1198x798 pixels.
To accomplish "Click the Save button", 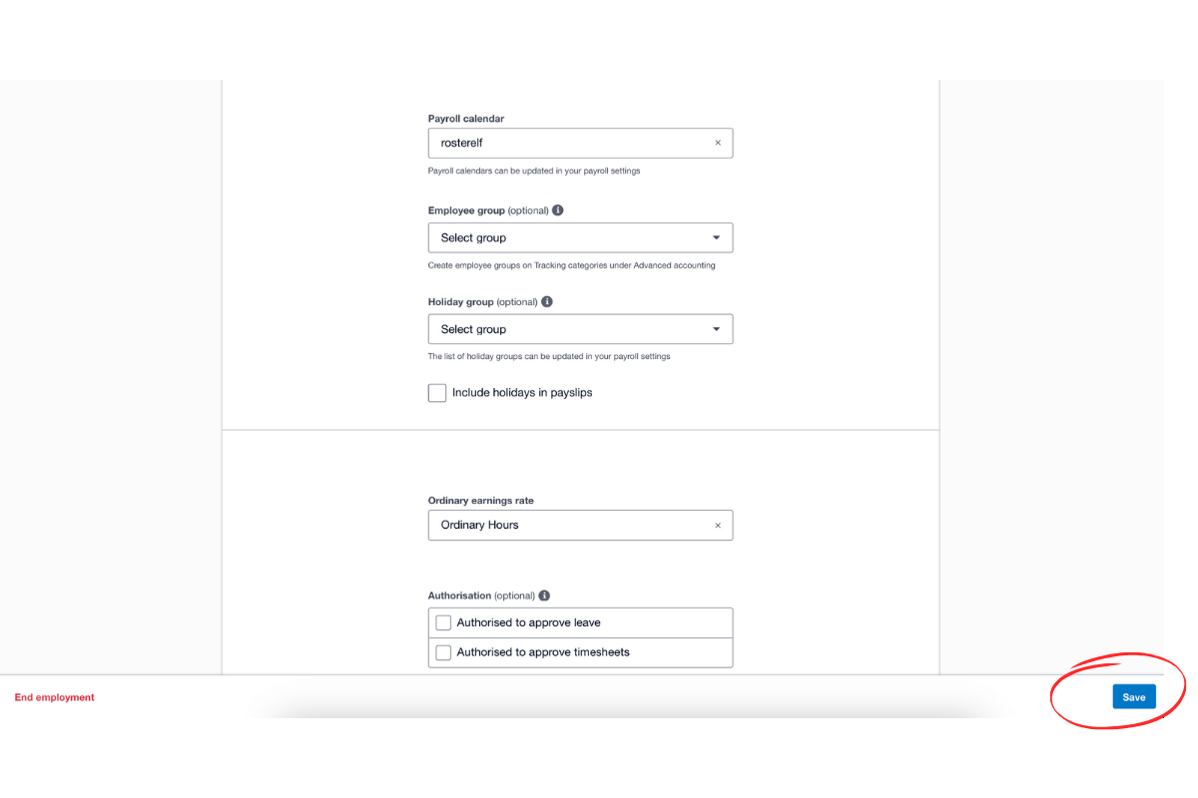I will 1133,696.
